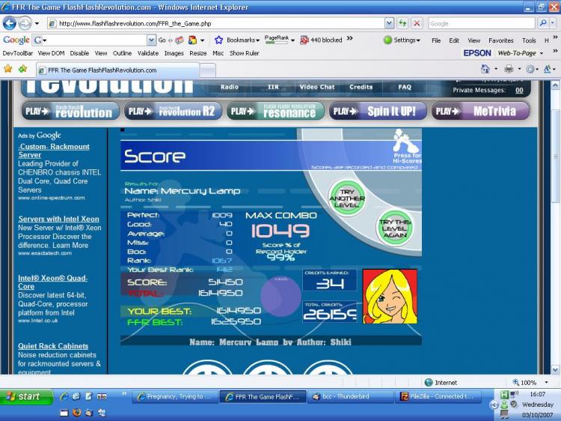
Task: Expand the Settings dropdown
Action: click(418, 40)
